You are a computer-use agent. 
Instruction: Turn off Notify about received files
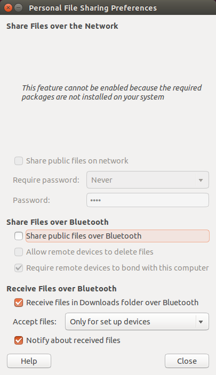(x=19, y=340)
